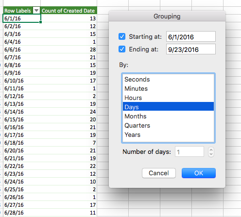241x217 pixels.
Task: Cancel the Grouping dialog
Action: pyautogui.click(x=159, y=173)
